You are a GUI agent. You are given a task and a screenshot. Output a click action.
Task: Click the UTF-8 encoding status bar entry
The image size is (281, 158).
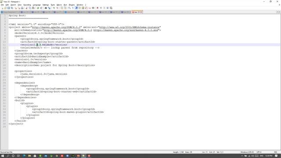click(259, 152)
